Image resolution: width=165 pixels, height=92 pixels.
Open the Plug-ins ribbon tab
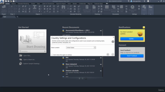[90, 4]
